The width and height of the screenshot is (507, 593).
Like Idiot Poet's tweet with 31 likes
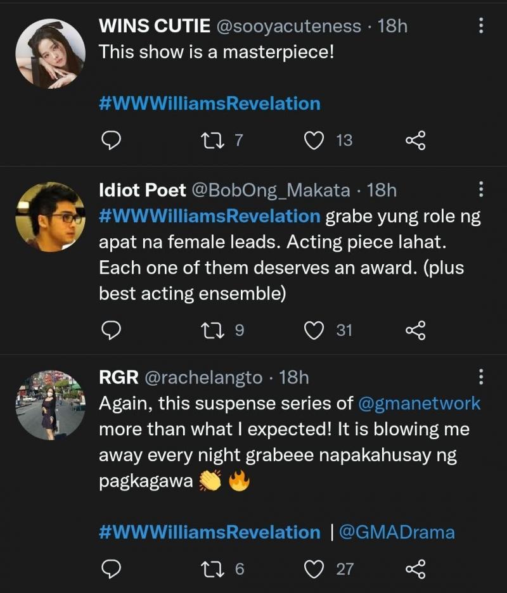tap(314, 329)
